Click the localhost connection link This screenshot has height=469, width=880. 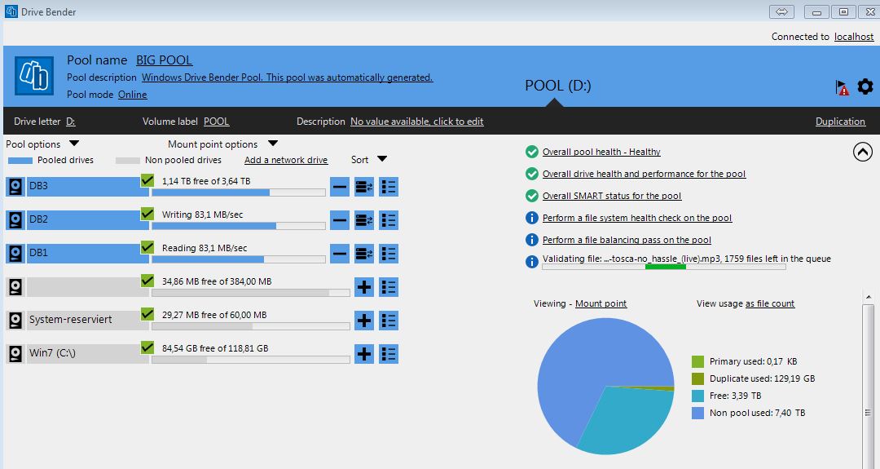(854, 37)
